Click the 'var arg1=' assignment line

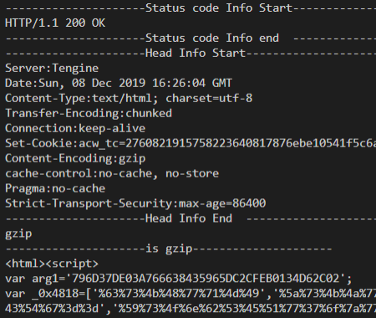pyautogui.click(x=179, y=279)
